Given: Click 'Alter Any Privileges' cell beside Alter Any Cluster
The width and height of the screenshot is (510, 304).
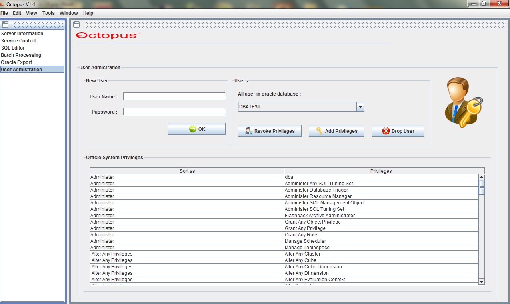Looking at the screenshot, I should [187, 254].
